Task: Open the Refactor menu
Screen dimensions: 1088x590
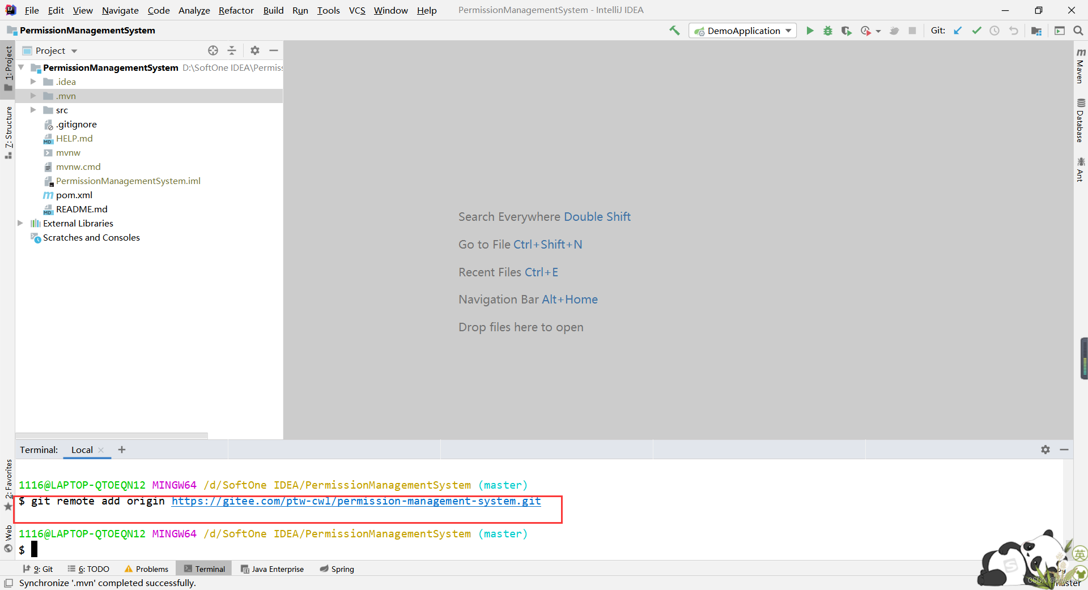Action: click(236, 10)
